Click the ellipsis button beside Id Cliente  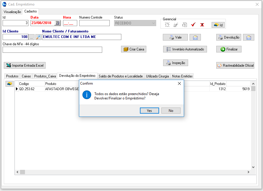point(32,37)
